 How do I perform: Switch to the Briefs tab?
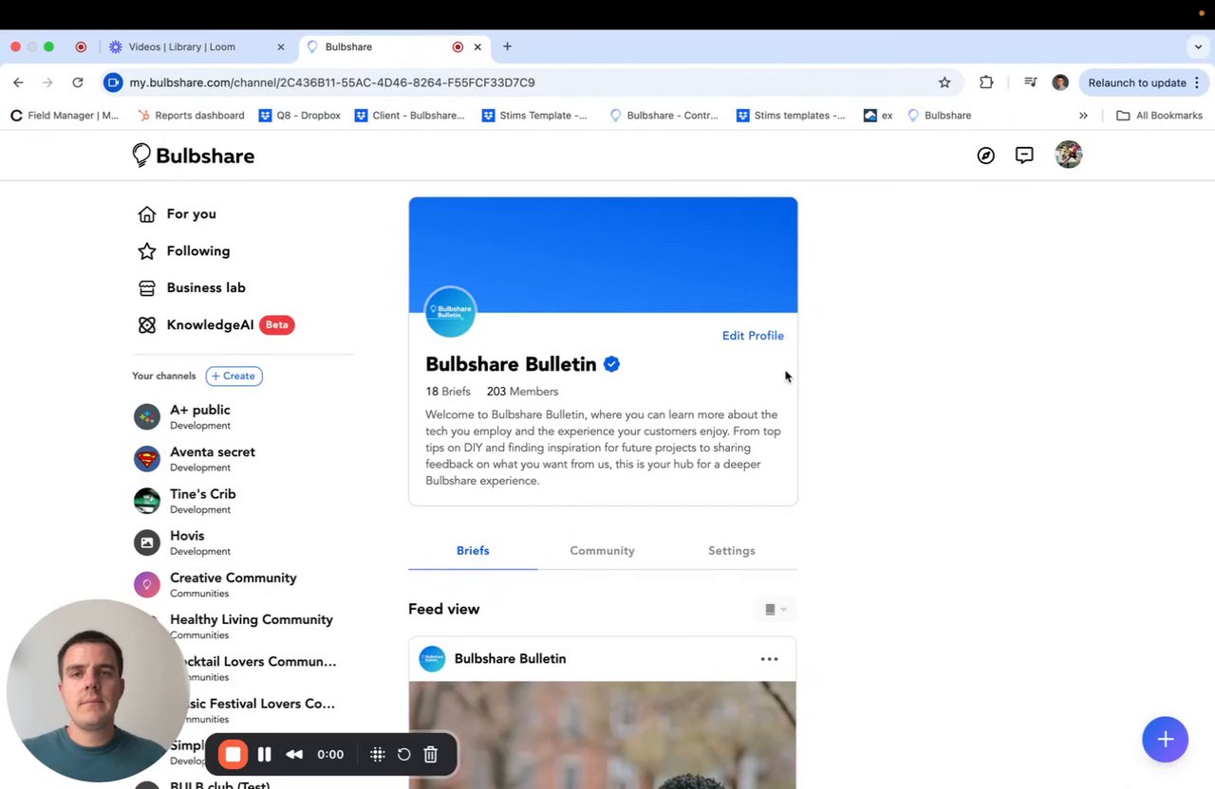(x=473, y=551)
